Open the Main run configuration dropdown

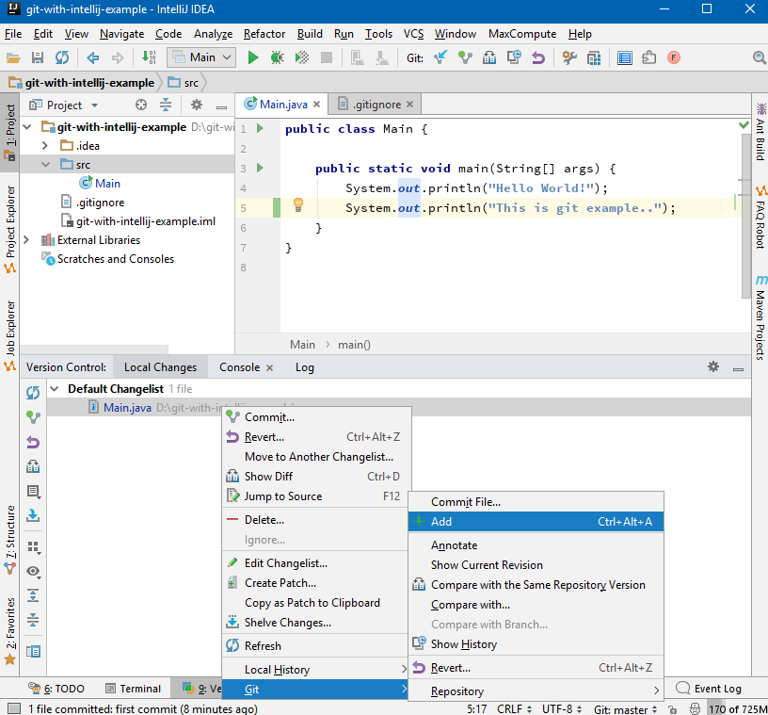(x=201, y=57)
